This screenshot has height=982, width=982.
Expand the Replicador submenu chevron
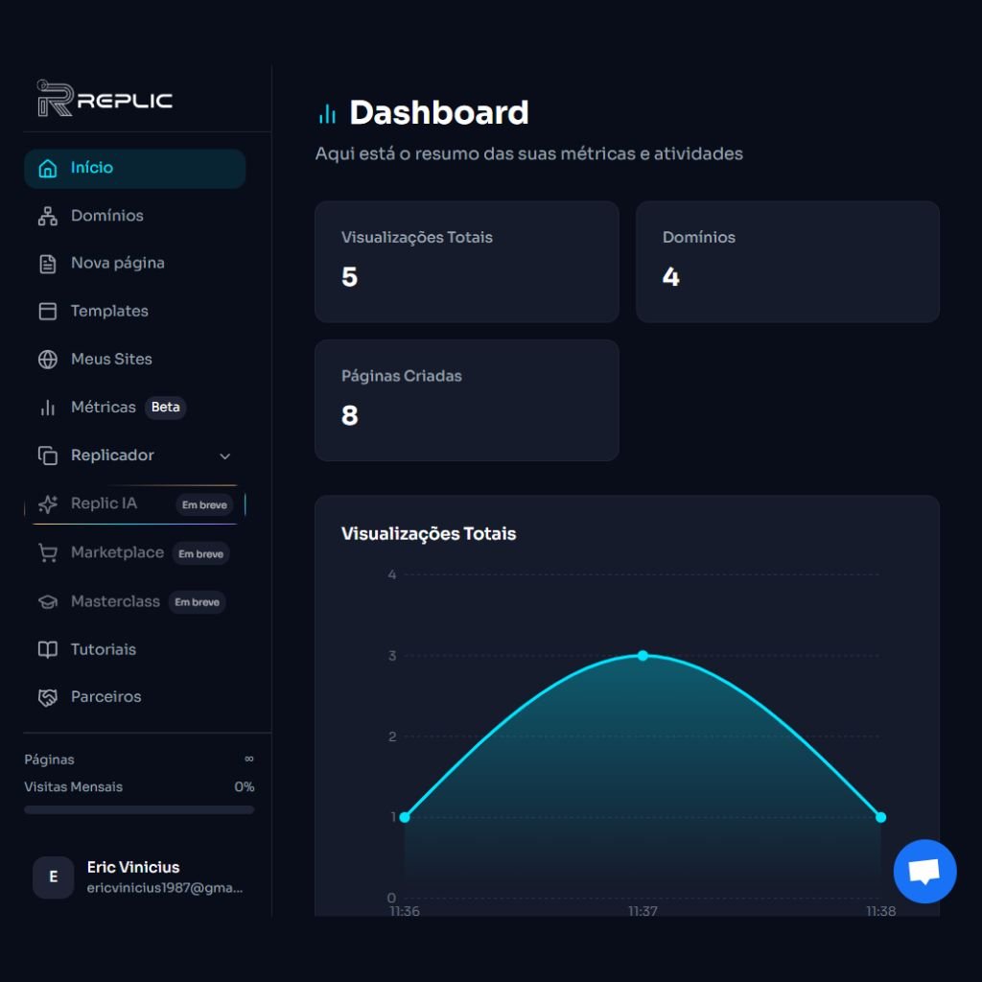coord(225,456)
